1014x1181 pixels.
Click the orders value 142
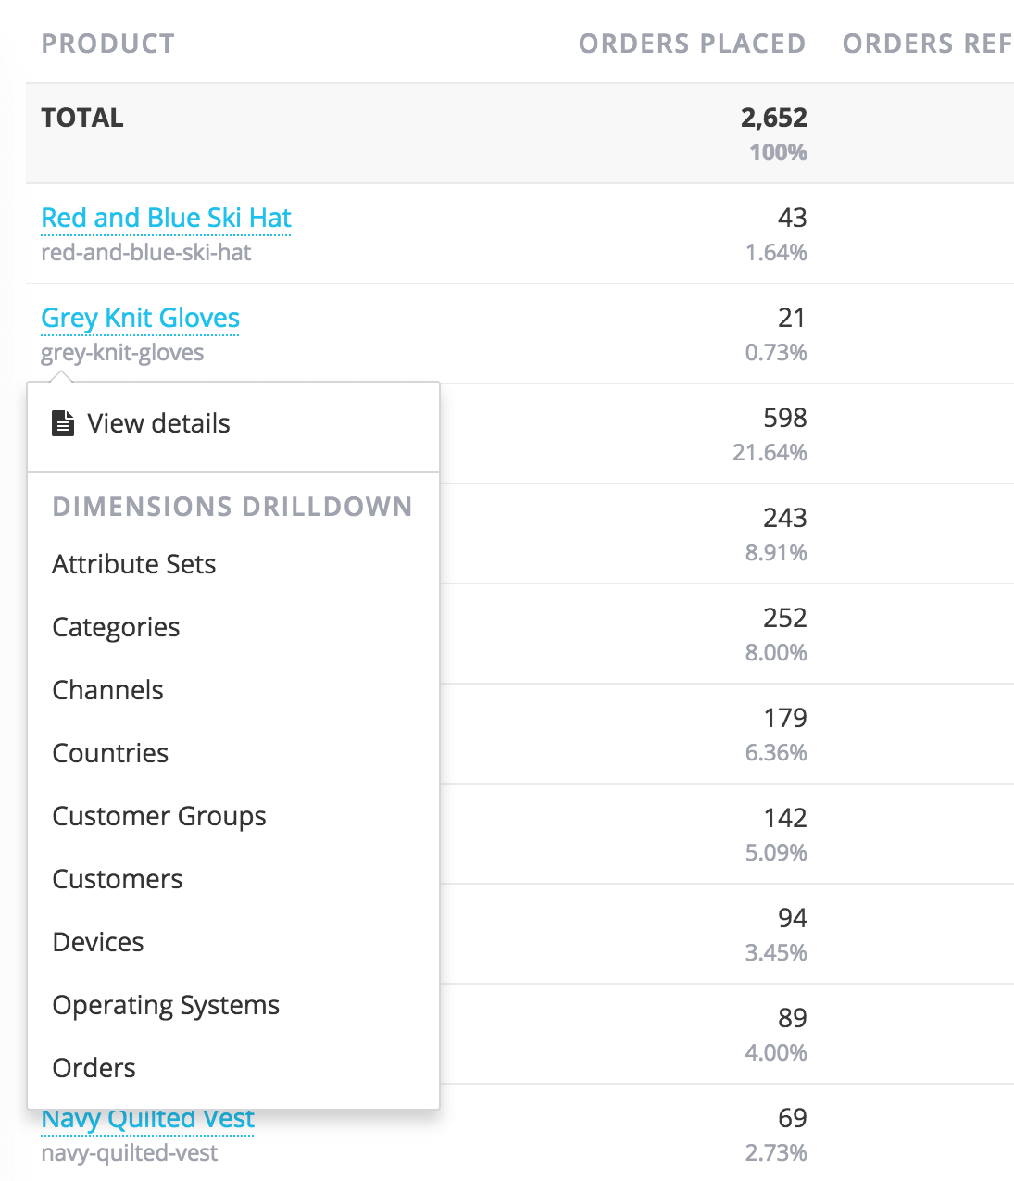coord(785,818)
